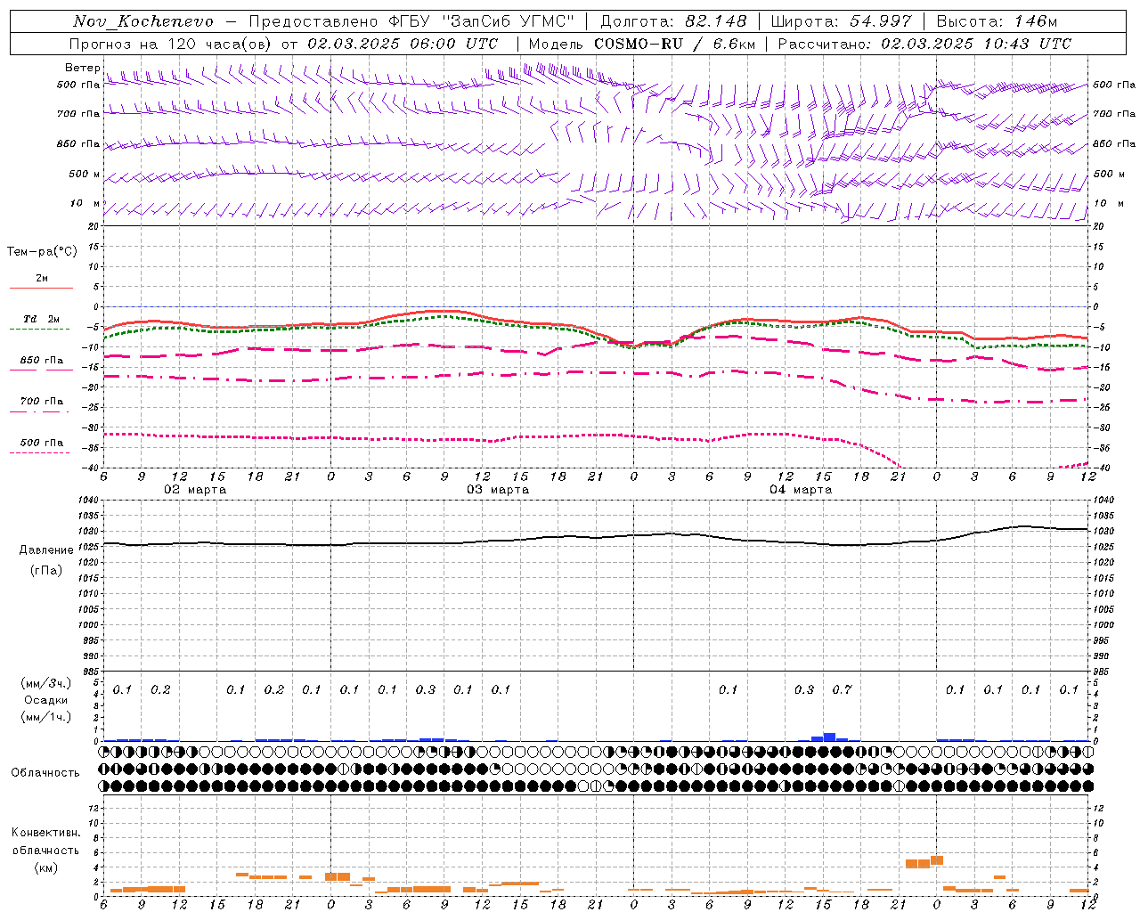
Task: Click the "500 м" wind level label on the left
Action: 85,174
